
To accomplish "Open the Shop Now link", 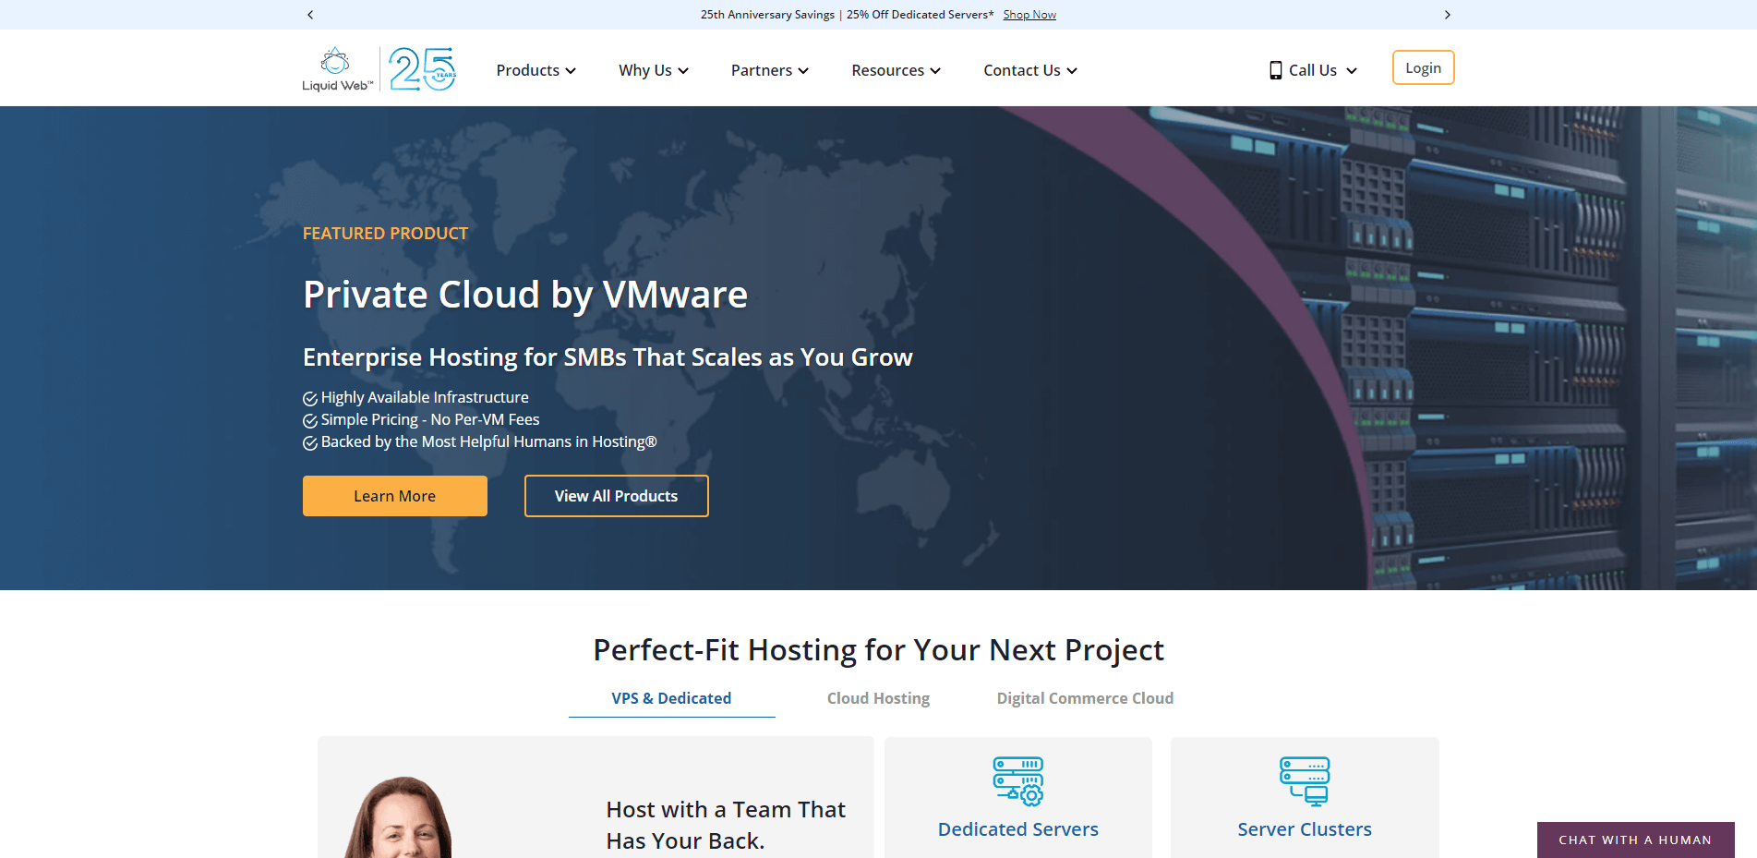I will 1029,15.
